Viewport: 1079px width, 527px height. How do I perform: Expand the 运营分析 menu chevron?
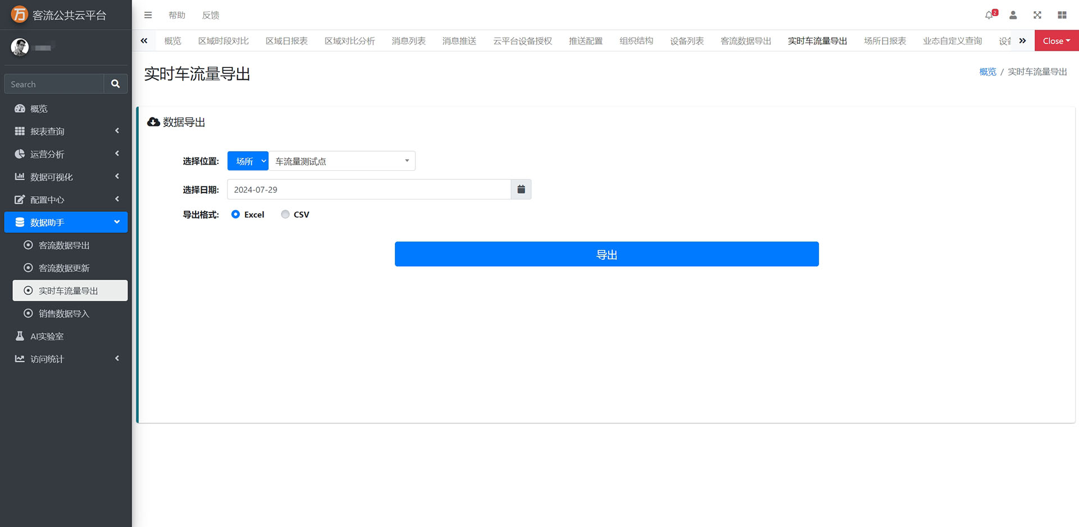click(x=117, y=153)
